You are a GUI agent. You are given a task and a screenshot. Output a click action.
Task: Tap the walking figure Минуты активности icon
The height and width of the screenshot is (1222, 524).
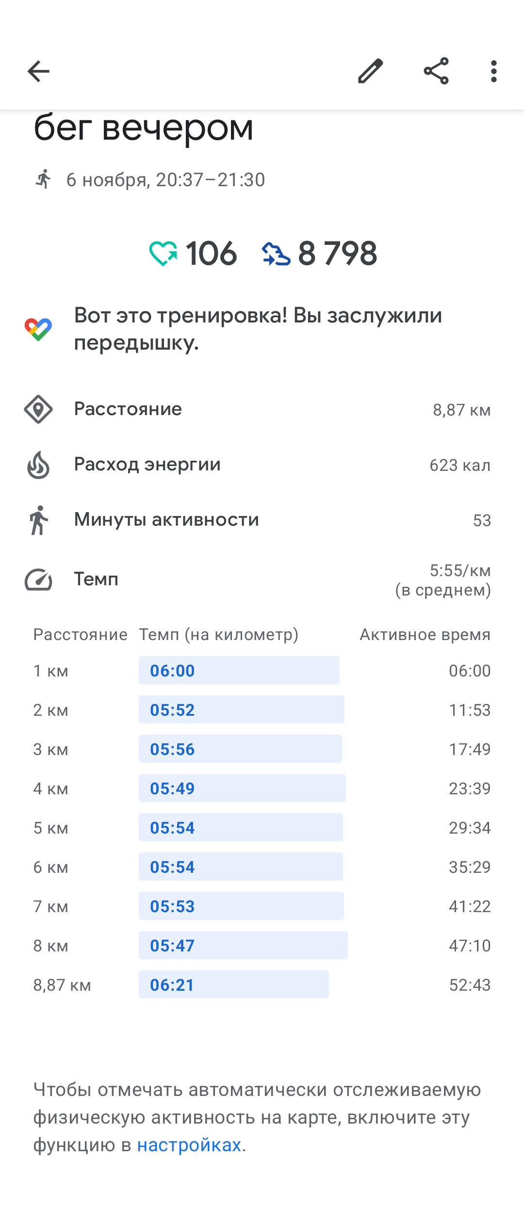tap(38, 520)
